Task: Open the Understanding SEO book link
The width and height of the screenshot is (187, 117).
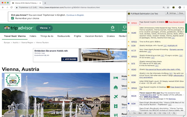Action: click(x=148, y=95)
